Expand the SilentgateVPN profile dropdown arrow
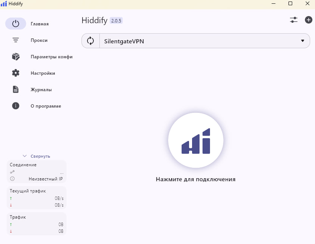 pyautogui.click(x=303, y=41)
